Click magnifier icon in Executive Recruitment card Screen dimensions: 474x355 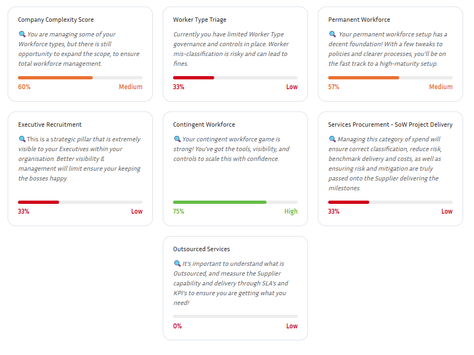coord(22,139)
